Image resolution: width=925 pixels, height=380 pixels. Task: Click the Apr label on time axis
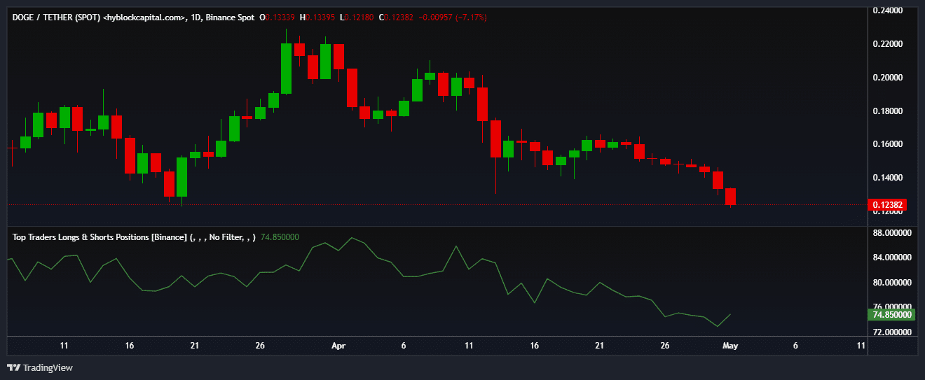pyautogui.click(x=338, y=346)
